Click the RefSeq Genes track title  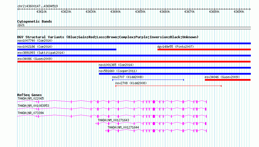click(30, 95)
